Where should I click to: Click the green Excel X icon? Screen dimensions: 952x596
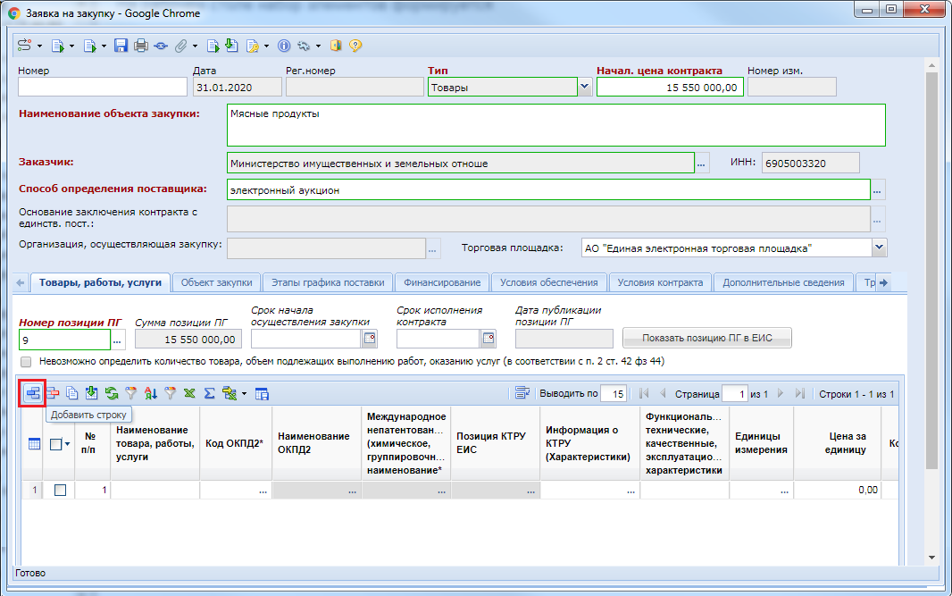(189, 394)
